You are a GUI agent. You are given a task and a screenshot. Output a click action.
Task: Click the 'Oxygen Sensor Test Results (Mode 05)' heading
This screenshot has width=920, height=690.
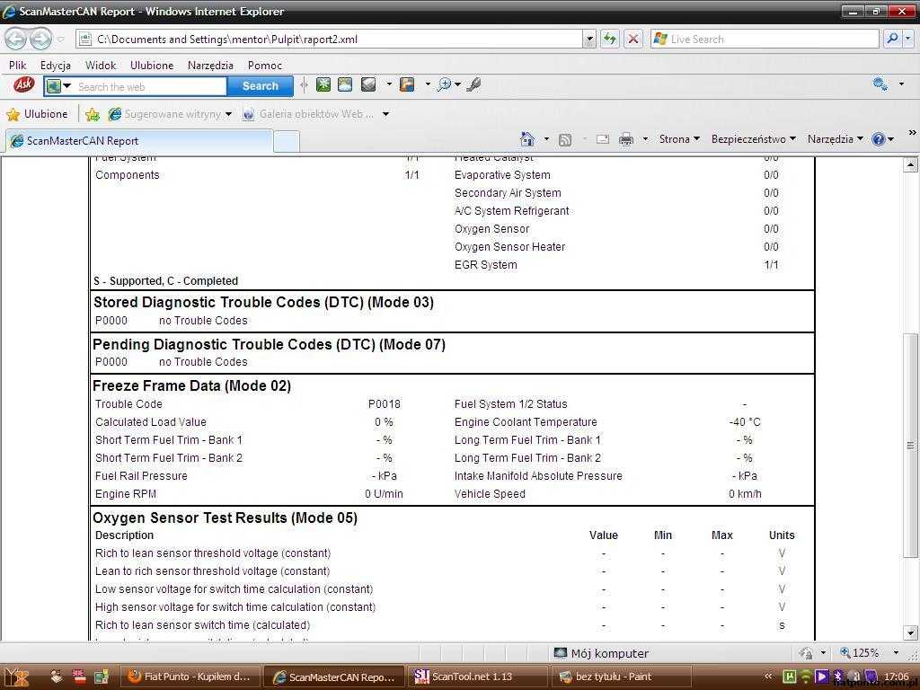225,518
